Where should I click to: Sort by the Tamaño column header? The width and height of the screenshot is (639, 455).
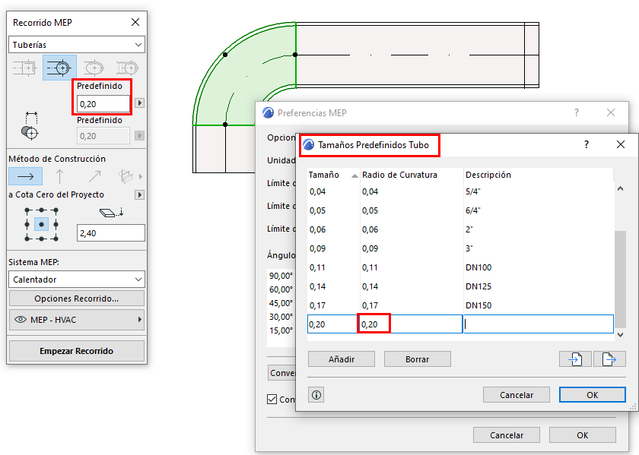(333, 175)
